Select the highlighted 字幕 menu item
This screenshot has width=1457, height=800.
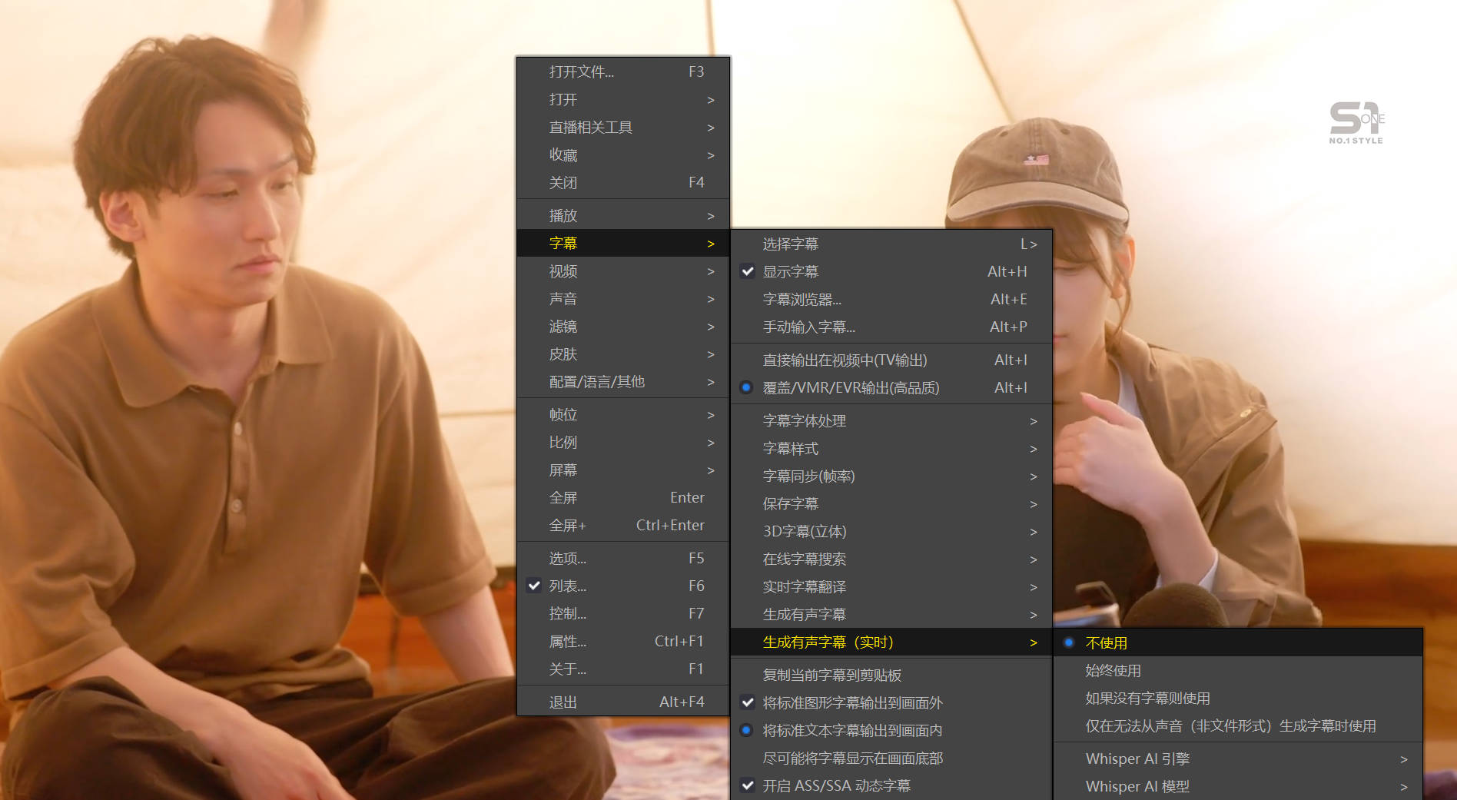(623, 244)
